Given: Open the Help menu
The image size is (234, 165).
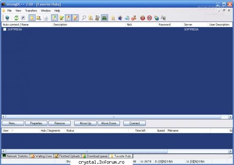Looking at the screenshot, I should pyautogui.click(x=57, y=11).
